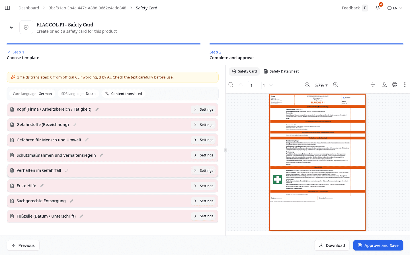Screen dimensions: 410x256
Task: Open the viewer's more options menu
Action: tap(405, 85)
